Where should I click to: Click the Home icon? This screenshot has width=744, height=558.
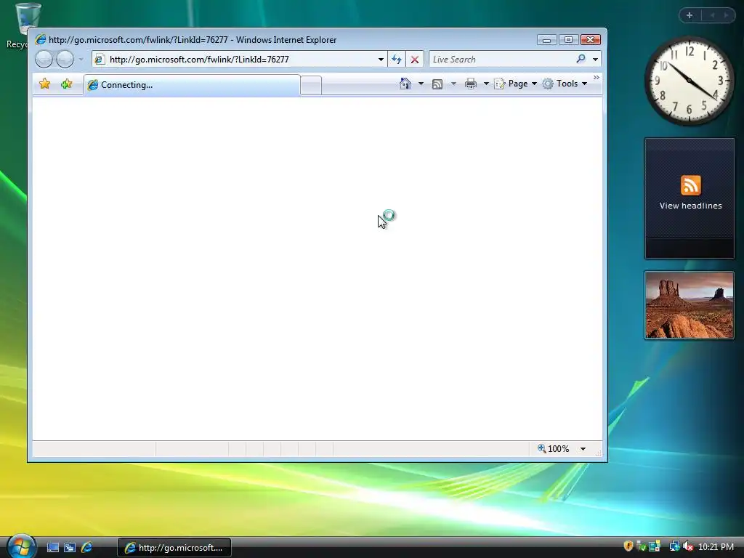[x=405, y=84]
